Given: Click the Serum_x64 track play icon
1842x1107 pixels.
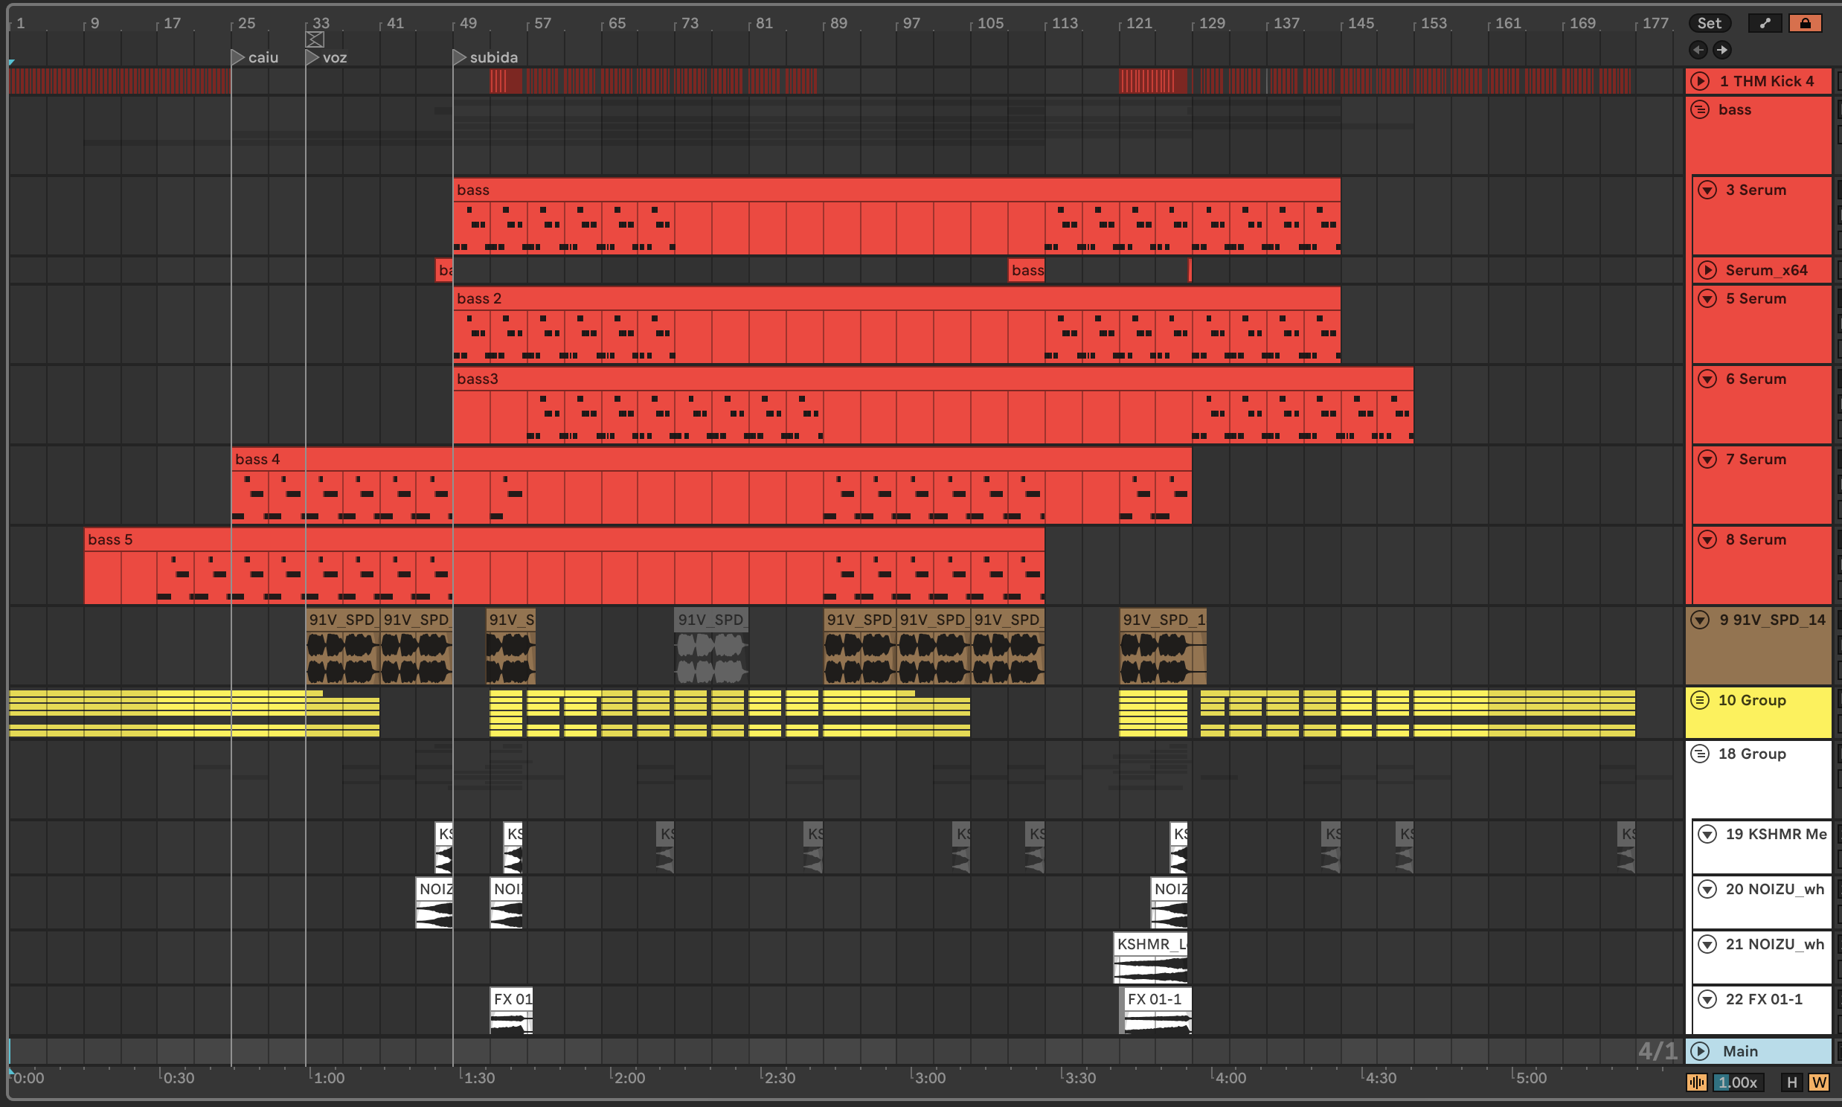Looking at the screenshot, I should [x=1707, y=270].
